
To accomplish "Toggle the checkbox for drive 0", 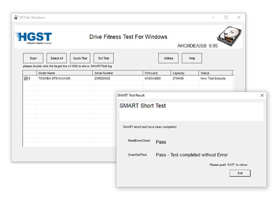I will tap(26, 78).
